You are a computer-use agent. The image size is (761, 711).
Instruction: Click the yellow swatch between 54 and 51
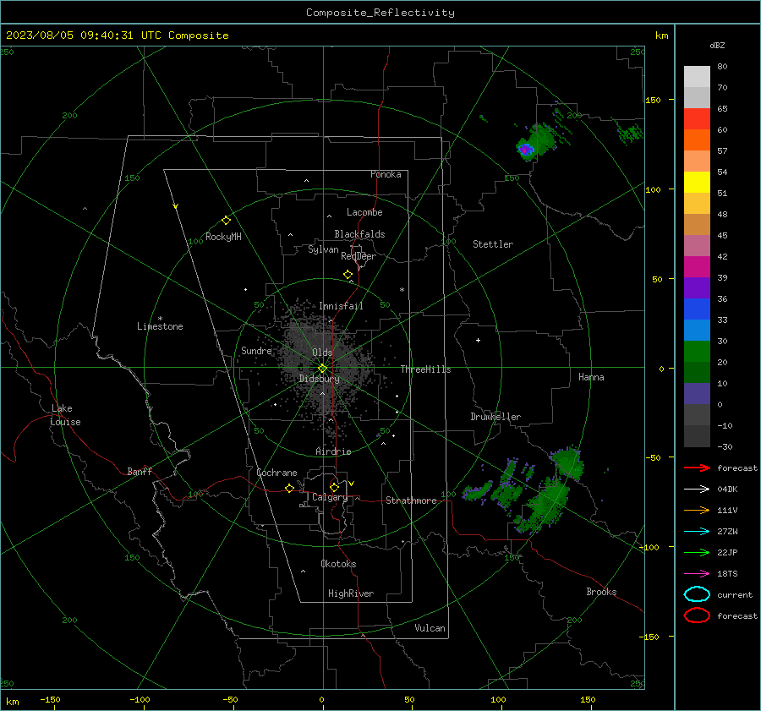(697, 182)
